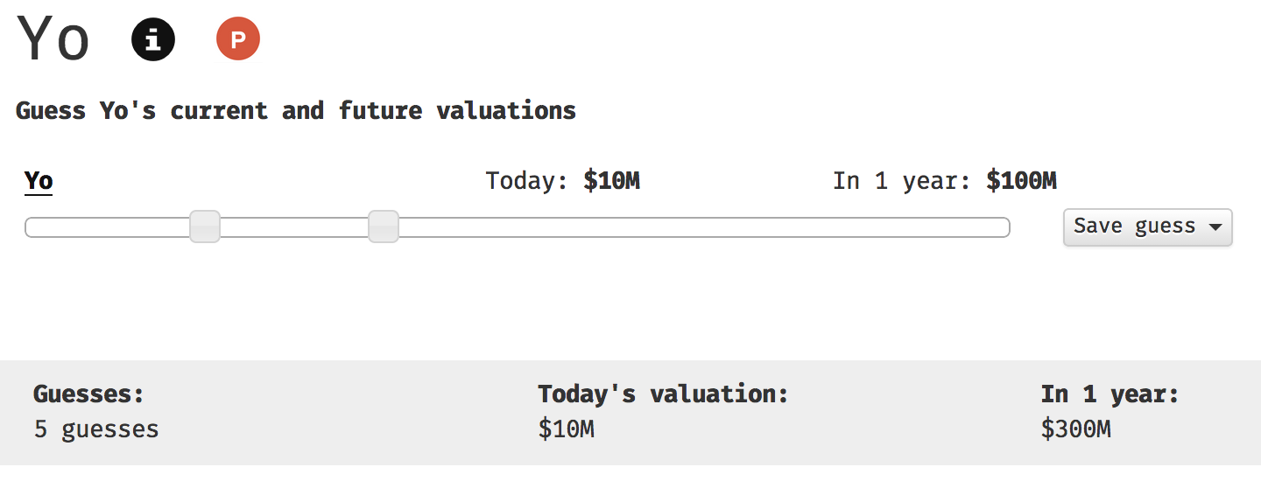Expand the Save guess dropdown arrow
1261x481 pixels.
tap(1215, 227)
